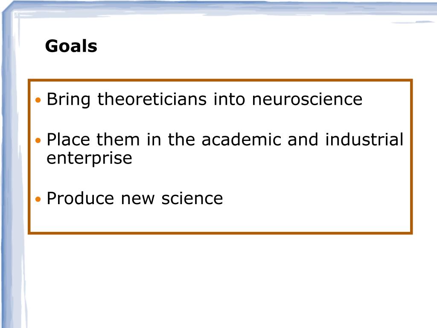Click the word "Produce" in third bullet

click(x=80, y=198)
